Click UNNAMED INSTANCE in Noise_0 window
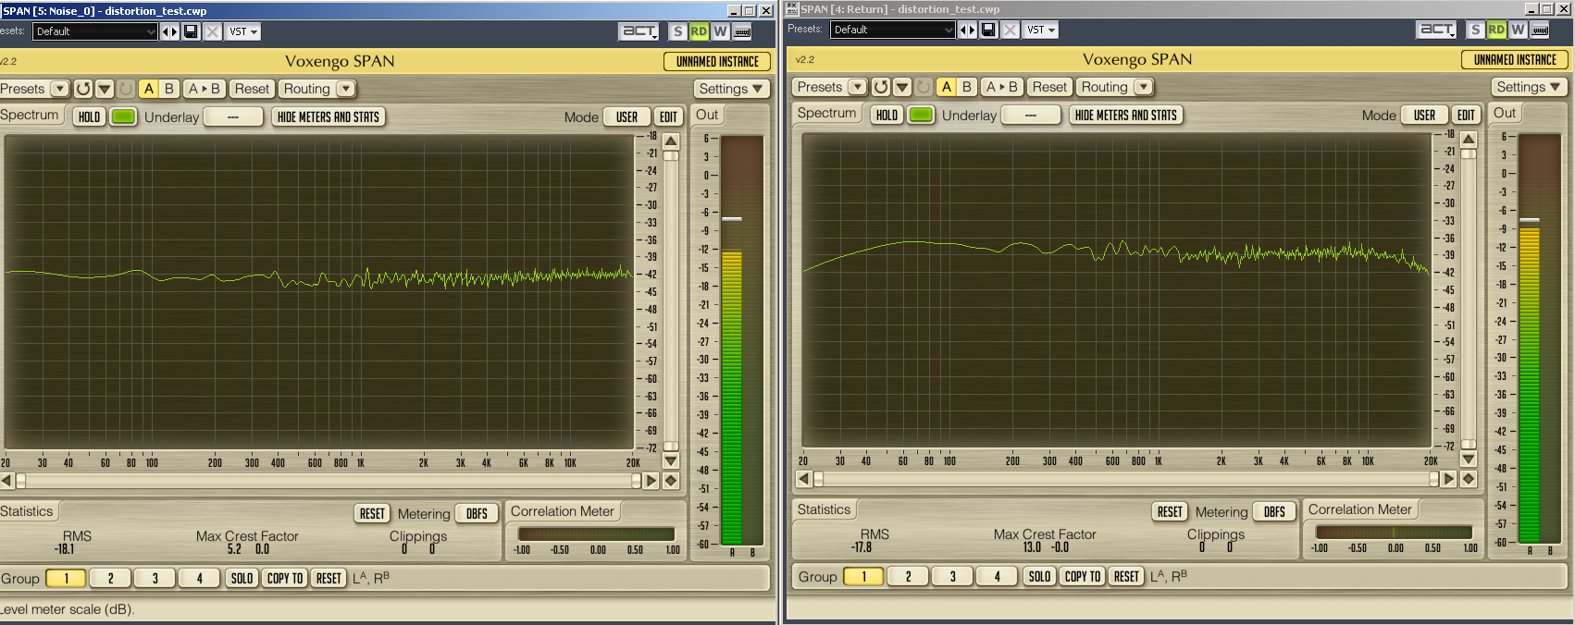Image resolution: width=1575 pixels, height=625 pixels. coord(717,61)
